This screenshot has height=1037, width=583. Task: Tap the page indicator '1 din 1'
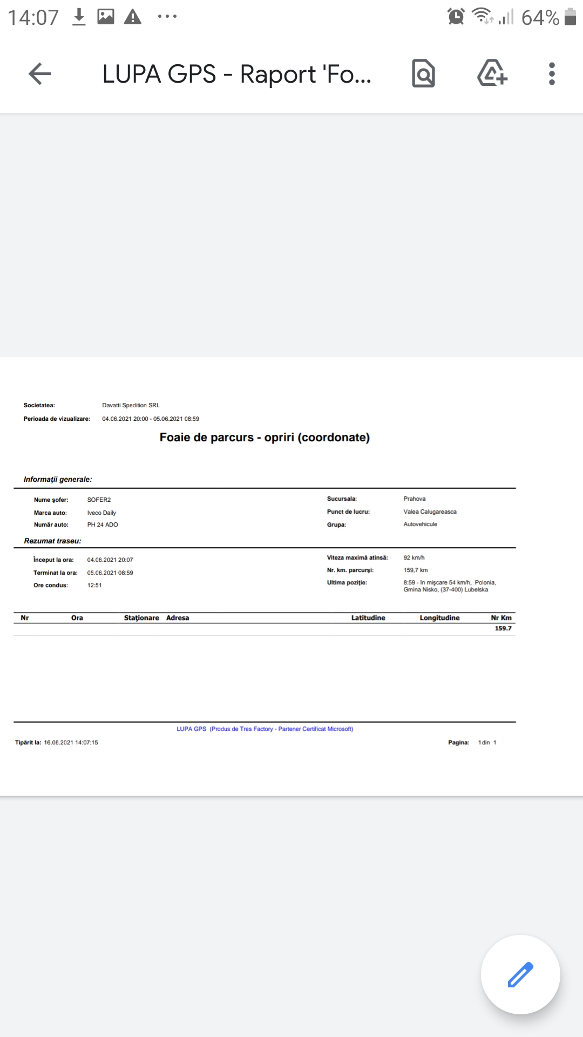487,742
